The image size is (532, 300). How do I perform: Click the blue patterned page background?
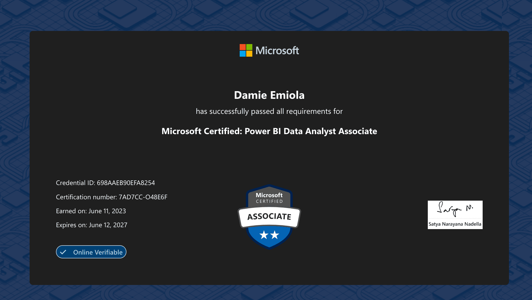(x=14, y=150)
